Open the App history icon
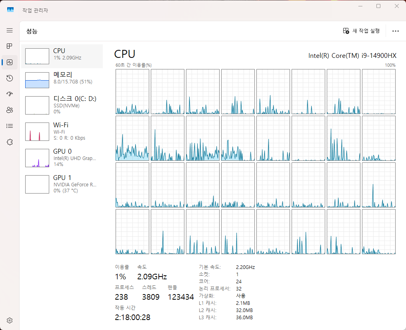The height and width of the screenshot is (330, 406). point(10,78)
